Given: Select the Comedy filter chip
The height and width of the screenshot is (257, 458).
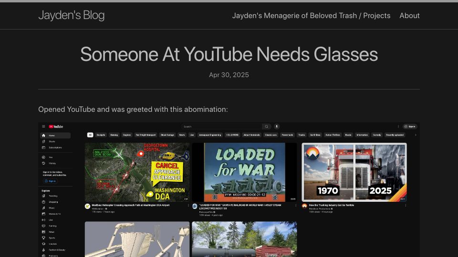Looking at the screenshot, I should pyautogui.click(x=377, y=135).
